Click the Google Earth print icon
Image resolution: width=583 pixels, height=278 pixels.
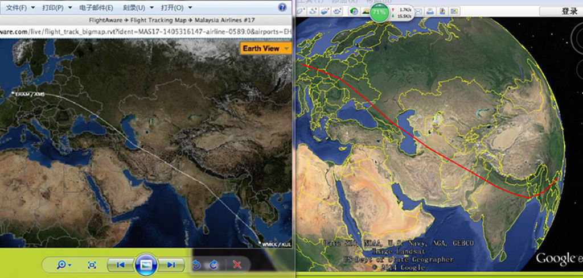click(430, 11)
